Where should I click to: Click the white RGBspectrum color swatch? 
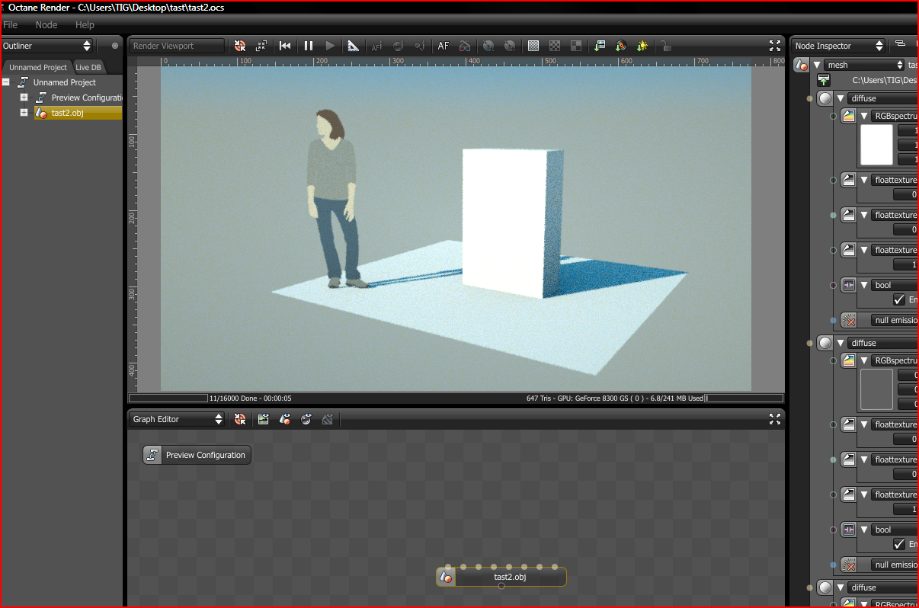coord(876,145)
